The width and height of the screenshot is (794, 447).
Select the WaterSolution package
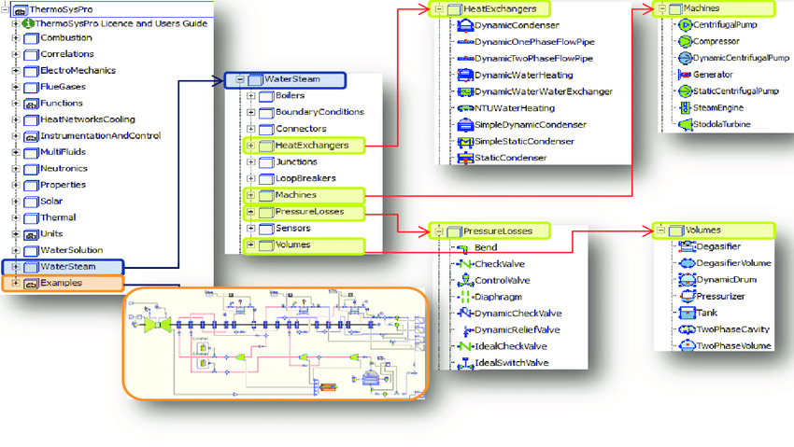pos(71,250)
